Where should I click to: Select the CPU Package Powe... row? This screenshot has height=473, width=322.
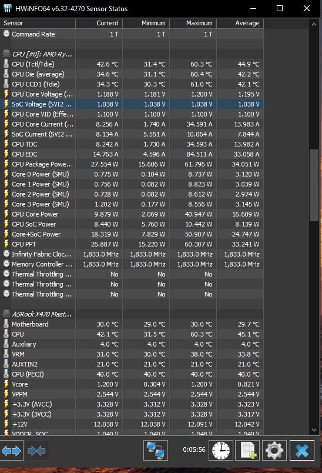tap(132, 164)
